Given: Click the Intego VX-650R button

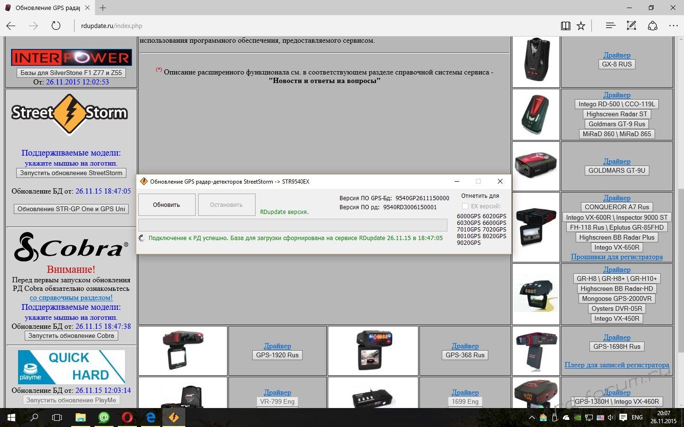Looking at the screenshot, I should pyautogui.click(x=617, y=247).
